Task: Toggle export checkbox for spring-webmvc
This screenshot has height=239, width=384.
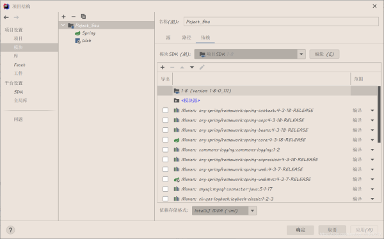Action: pos(165,179)
